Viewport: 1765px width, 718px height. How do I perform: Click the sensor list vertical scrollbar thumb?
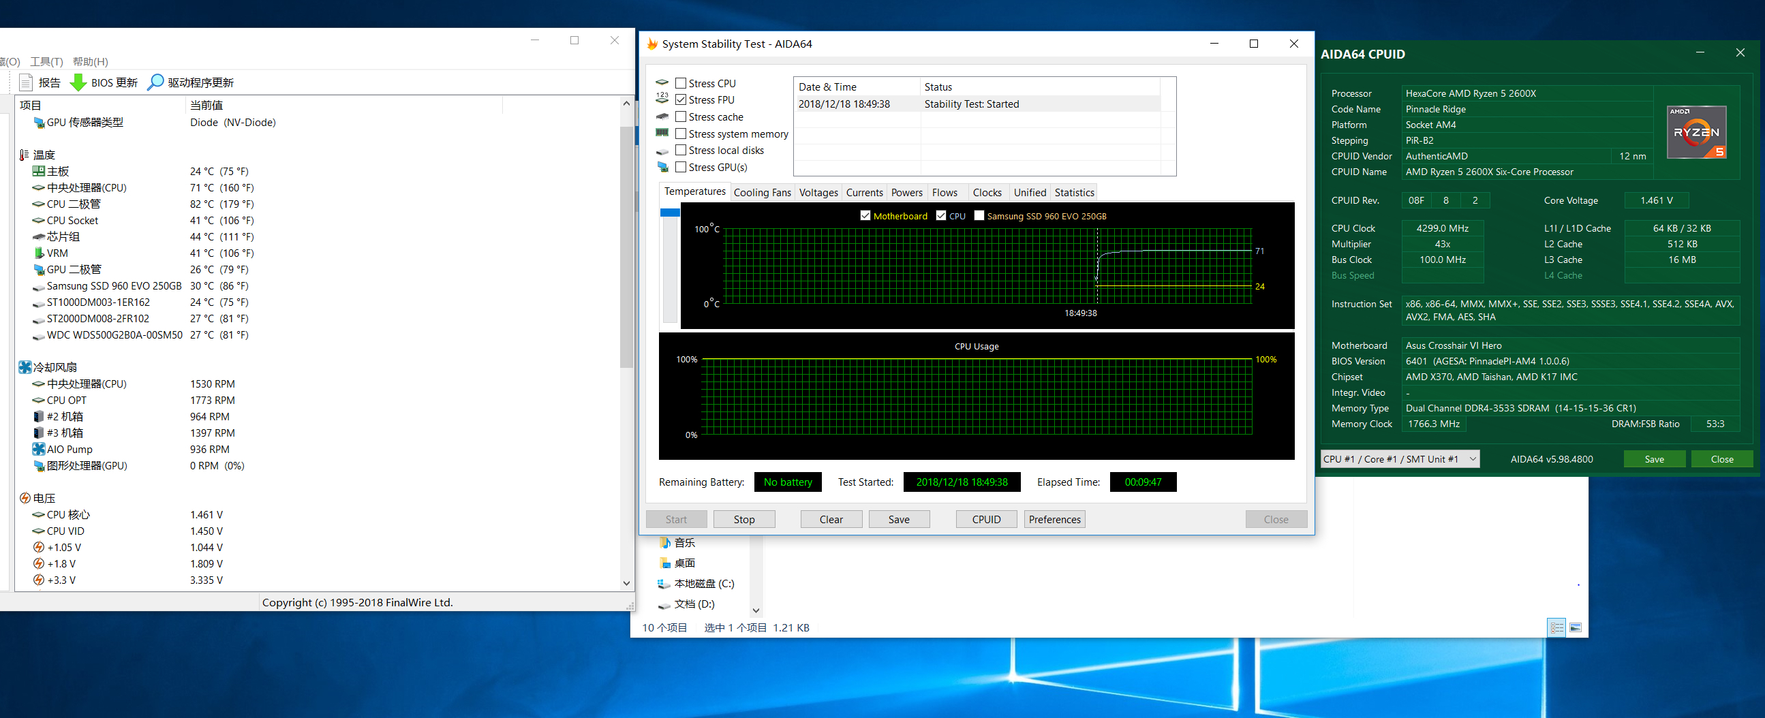tap(626, 247)
